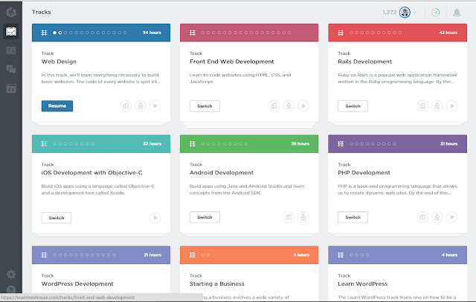
Task: Click the quiz bottle icon on Front End card
Action: tap(289, 106)
